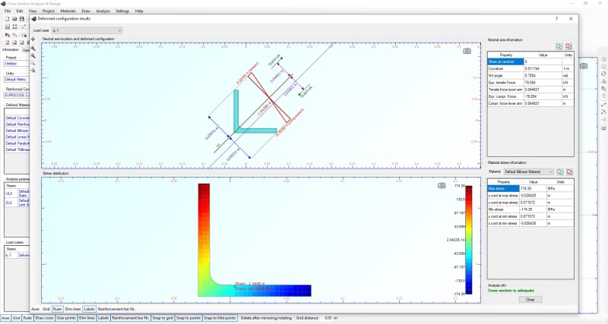
Task: Click camera icon in main window canvas
Action: (x=584, y=66)
